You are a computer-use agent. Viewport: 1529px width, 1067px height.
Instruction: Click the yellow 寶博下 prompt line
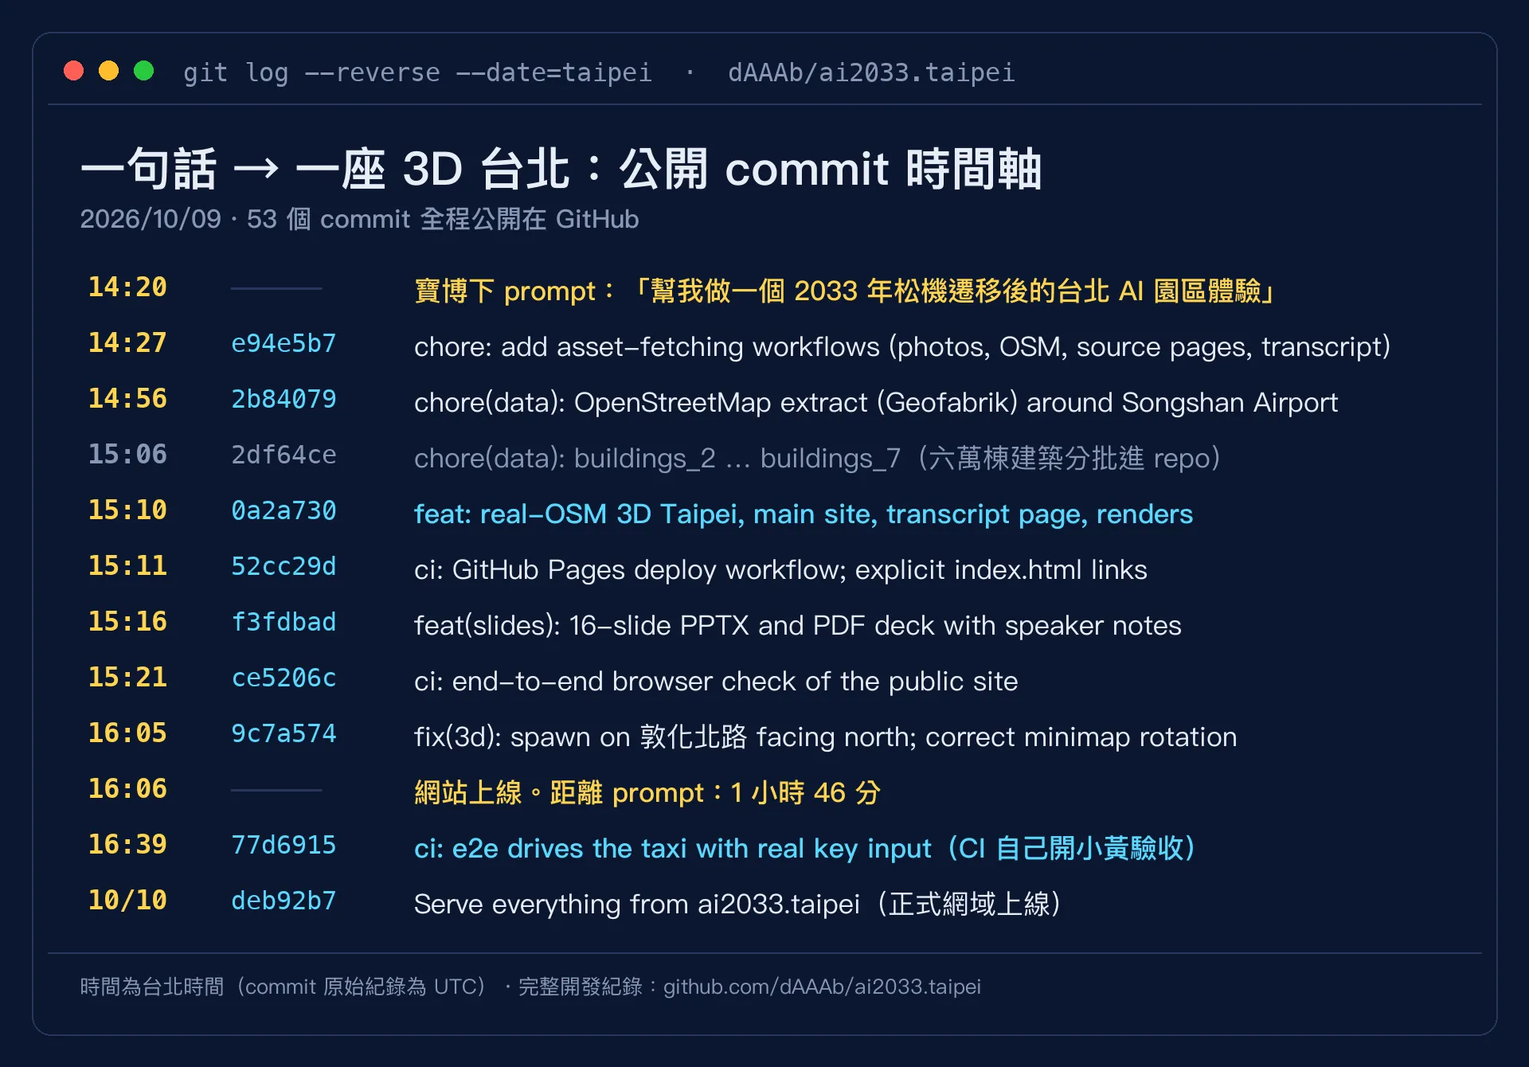(845, 291)
